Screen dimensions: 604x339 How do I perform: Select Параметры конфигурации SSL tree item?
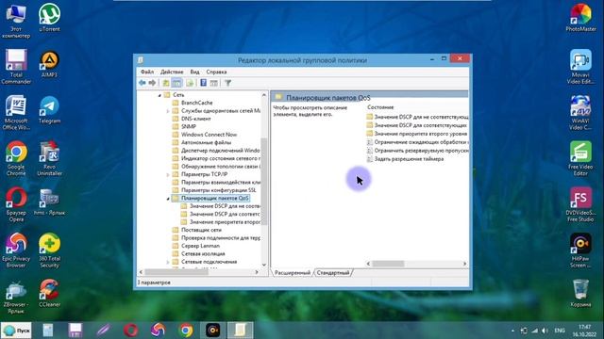218,190
